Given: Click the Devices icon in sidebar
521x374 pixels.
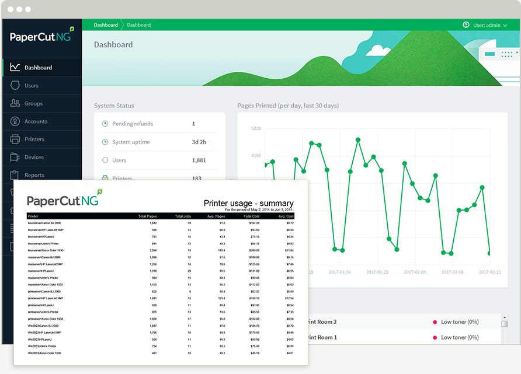Looking at the screenshot, I should pyautogui.click(x=15, y=158).
